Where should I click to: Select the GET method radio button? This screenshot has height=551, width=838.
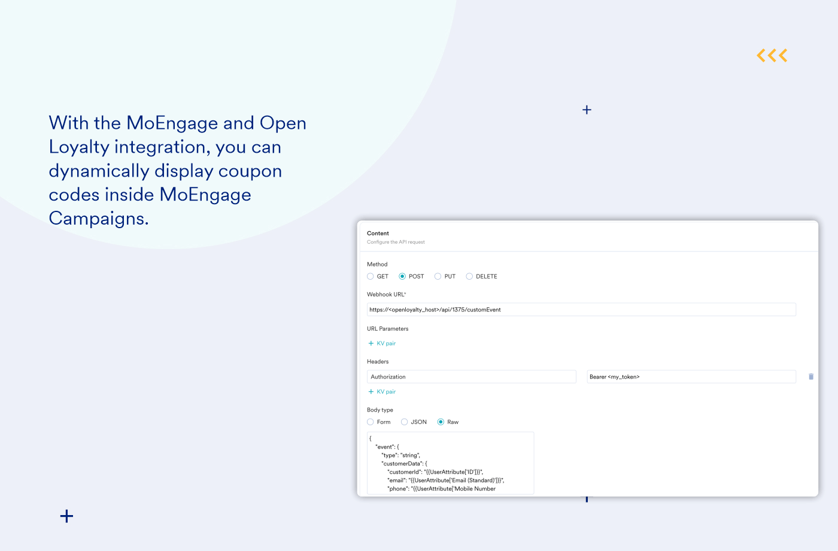[371, 277]
